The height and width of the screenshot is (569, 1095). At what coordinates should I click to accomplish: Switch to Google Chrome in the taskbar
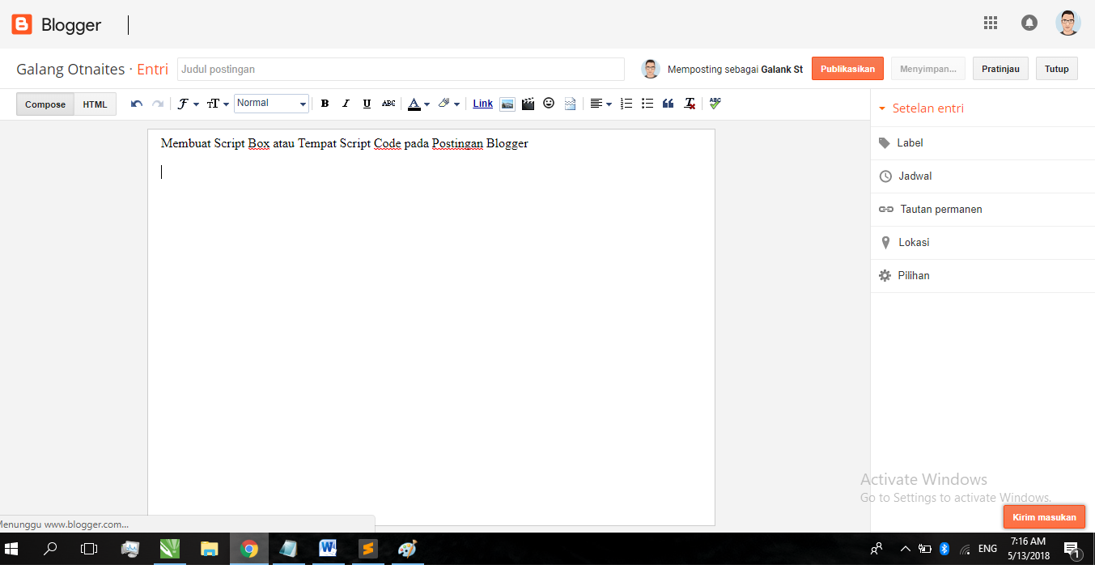(x=249, y=549)
